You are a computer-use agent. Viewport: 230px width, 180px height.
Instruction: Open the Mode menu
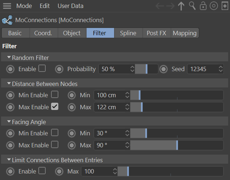pos(24,6)
